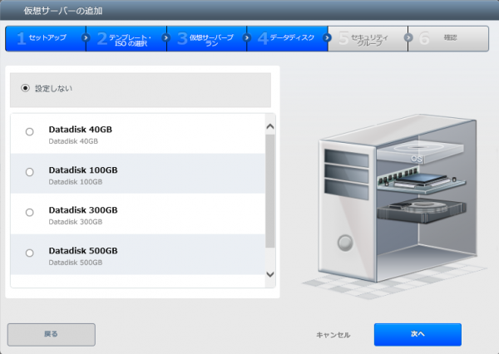Image resolution: width=499 pixels, height=354 pixels.
Task: Go to step 1 セットアップ
Action: coord(43,38)
